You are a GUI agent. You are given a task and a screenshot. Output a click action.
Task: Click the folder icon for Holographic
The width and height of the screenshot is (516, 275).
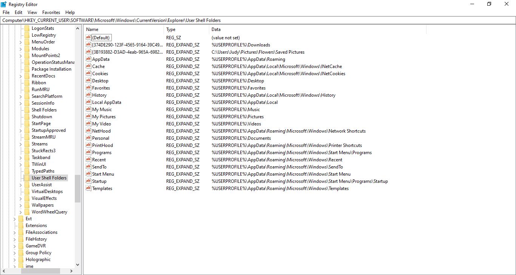click(22, 259)
